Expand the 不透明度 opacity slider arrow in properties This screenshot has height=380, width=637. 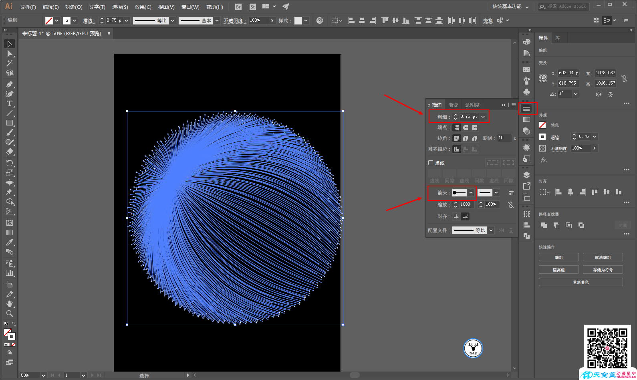(595, 148)
